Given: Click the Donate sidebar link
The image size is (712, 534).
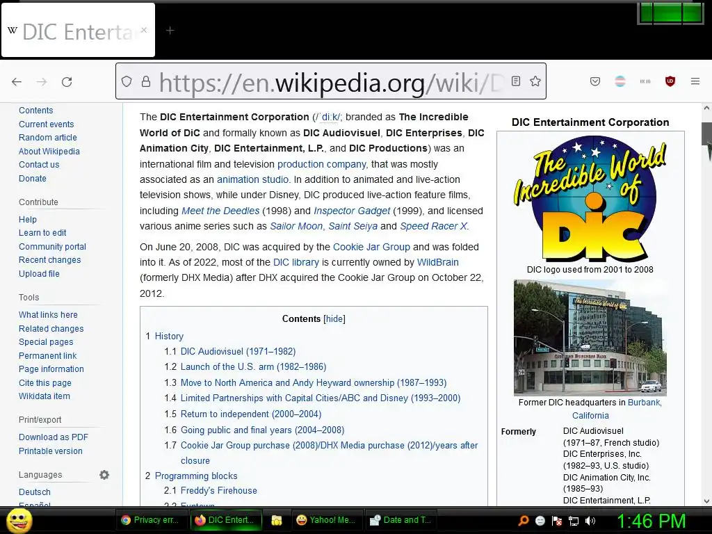Looking at the screenshot, I should [32, 179].
